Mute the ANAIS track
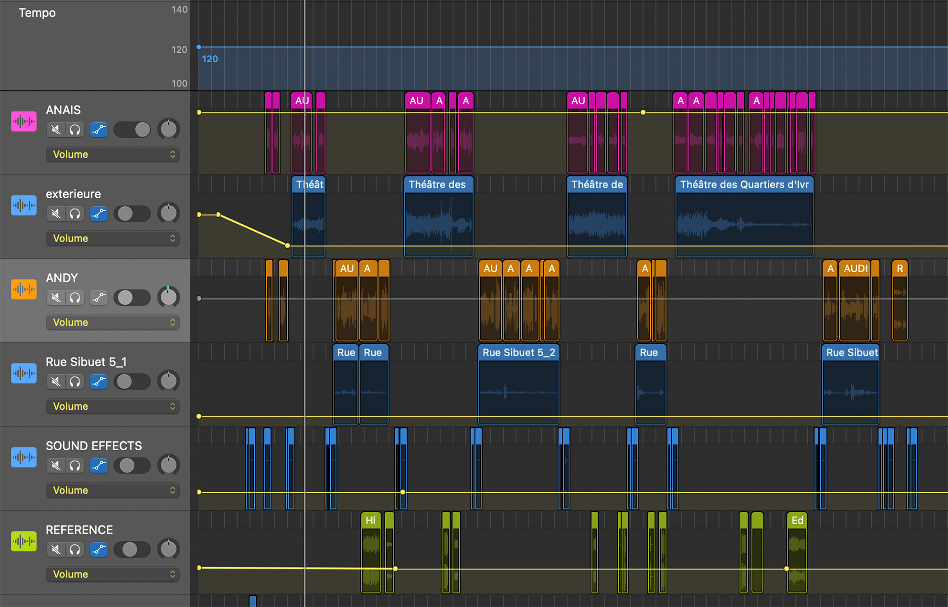 click(x=56, y=130)
